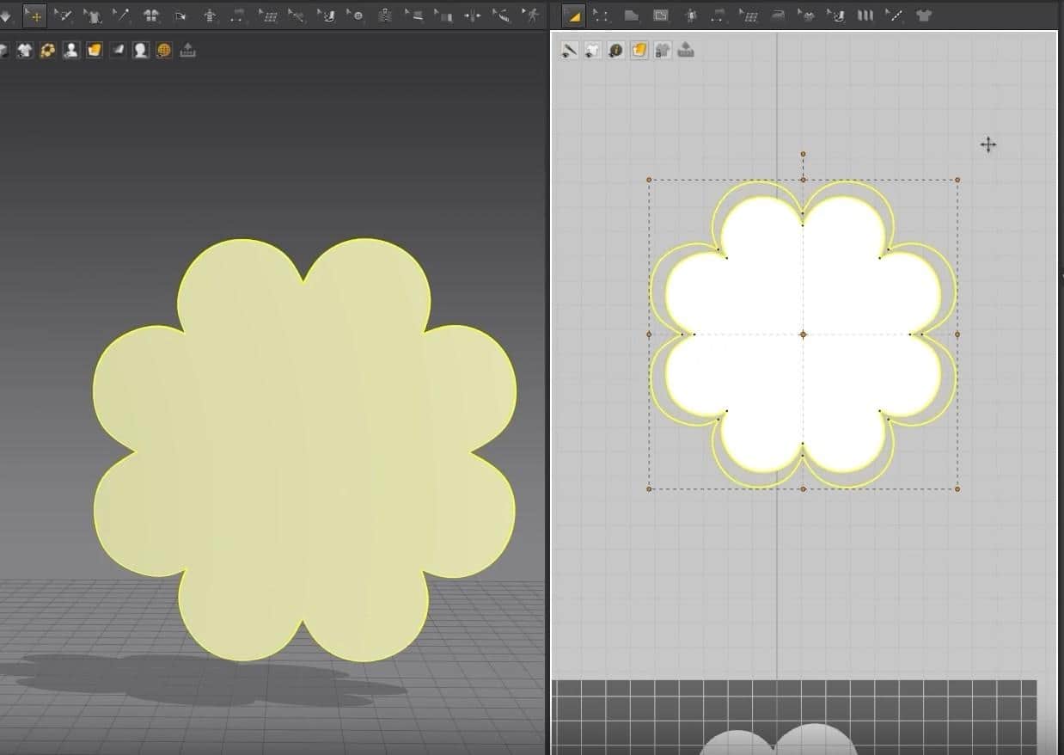Select the active Edit Pattern triangle tool in the 2D toolbar
The height and width of the screenshot is (755, 1064).
pos(573,15)
